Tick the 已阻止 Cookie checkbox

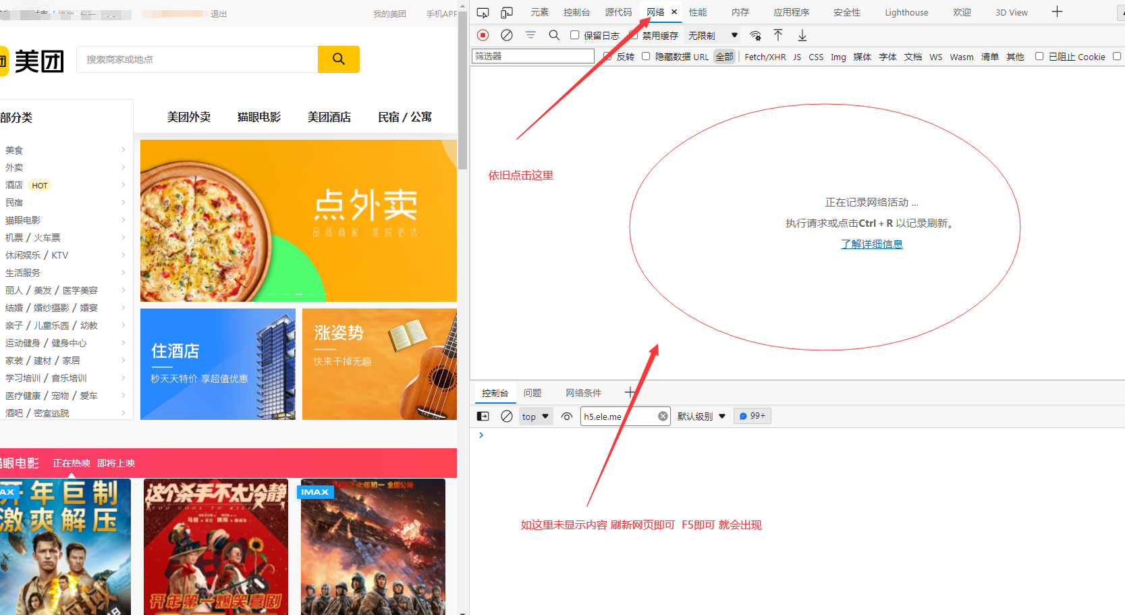click(1039, 56)
